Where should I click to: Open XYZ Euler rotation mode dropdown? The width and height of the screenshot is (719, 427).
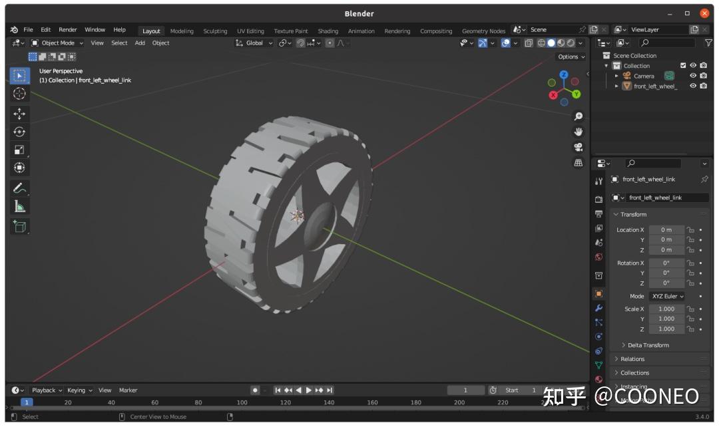click(668, 296)
